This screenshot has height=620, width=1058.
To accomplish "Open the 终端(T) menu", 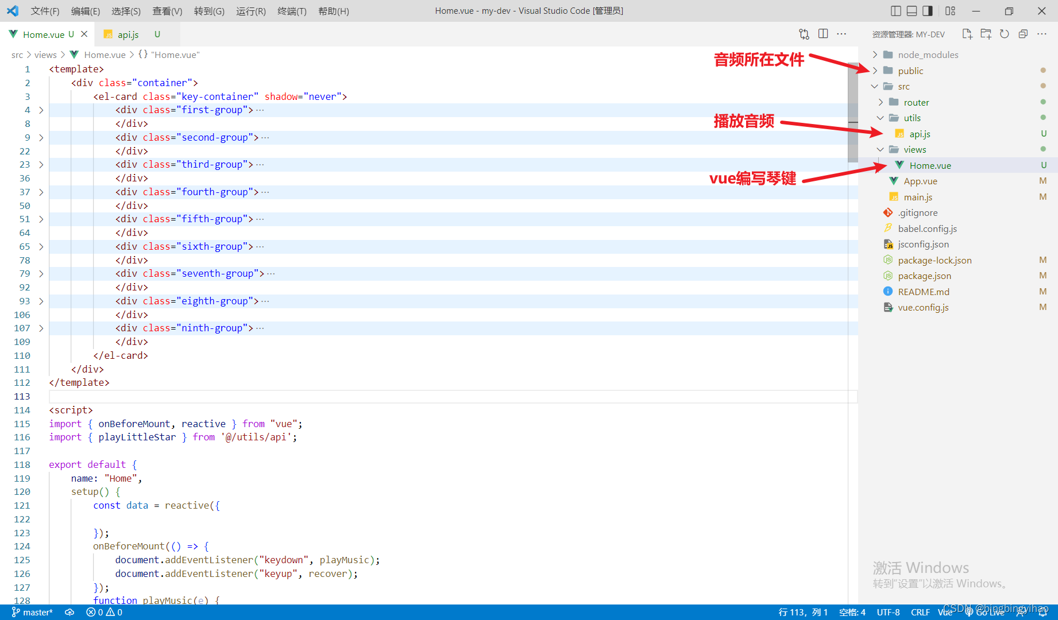I will point(292,11).
